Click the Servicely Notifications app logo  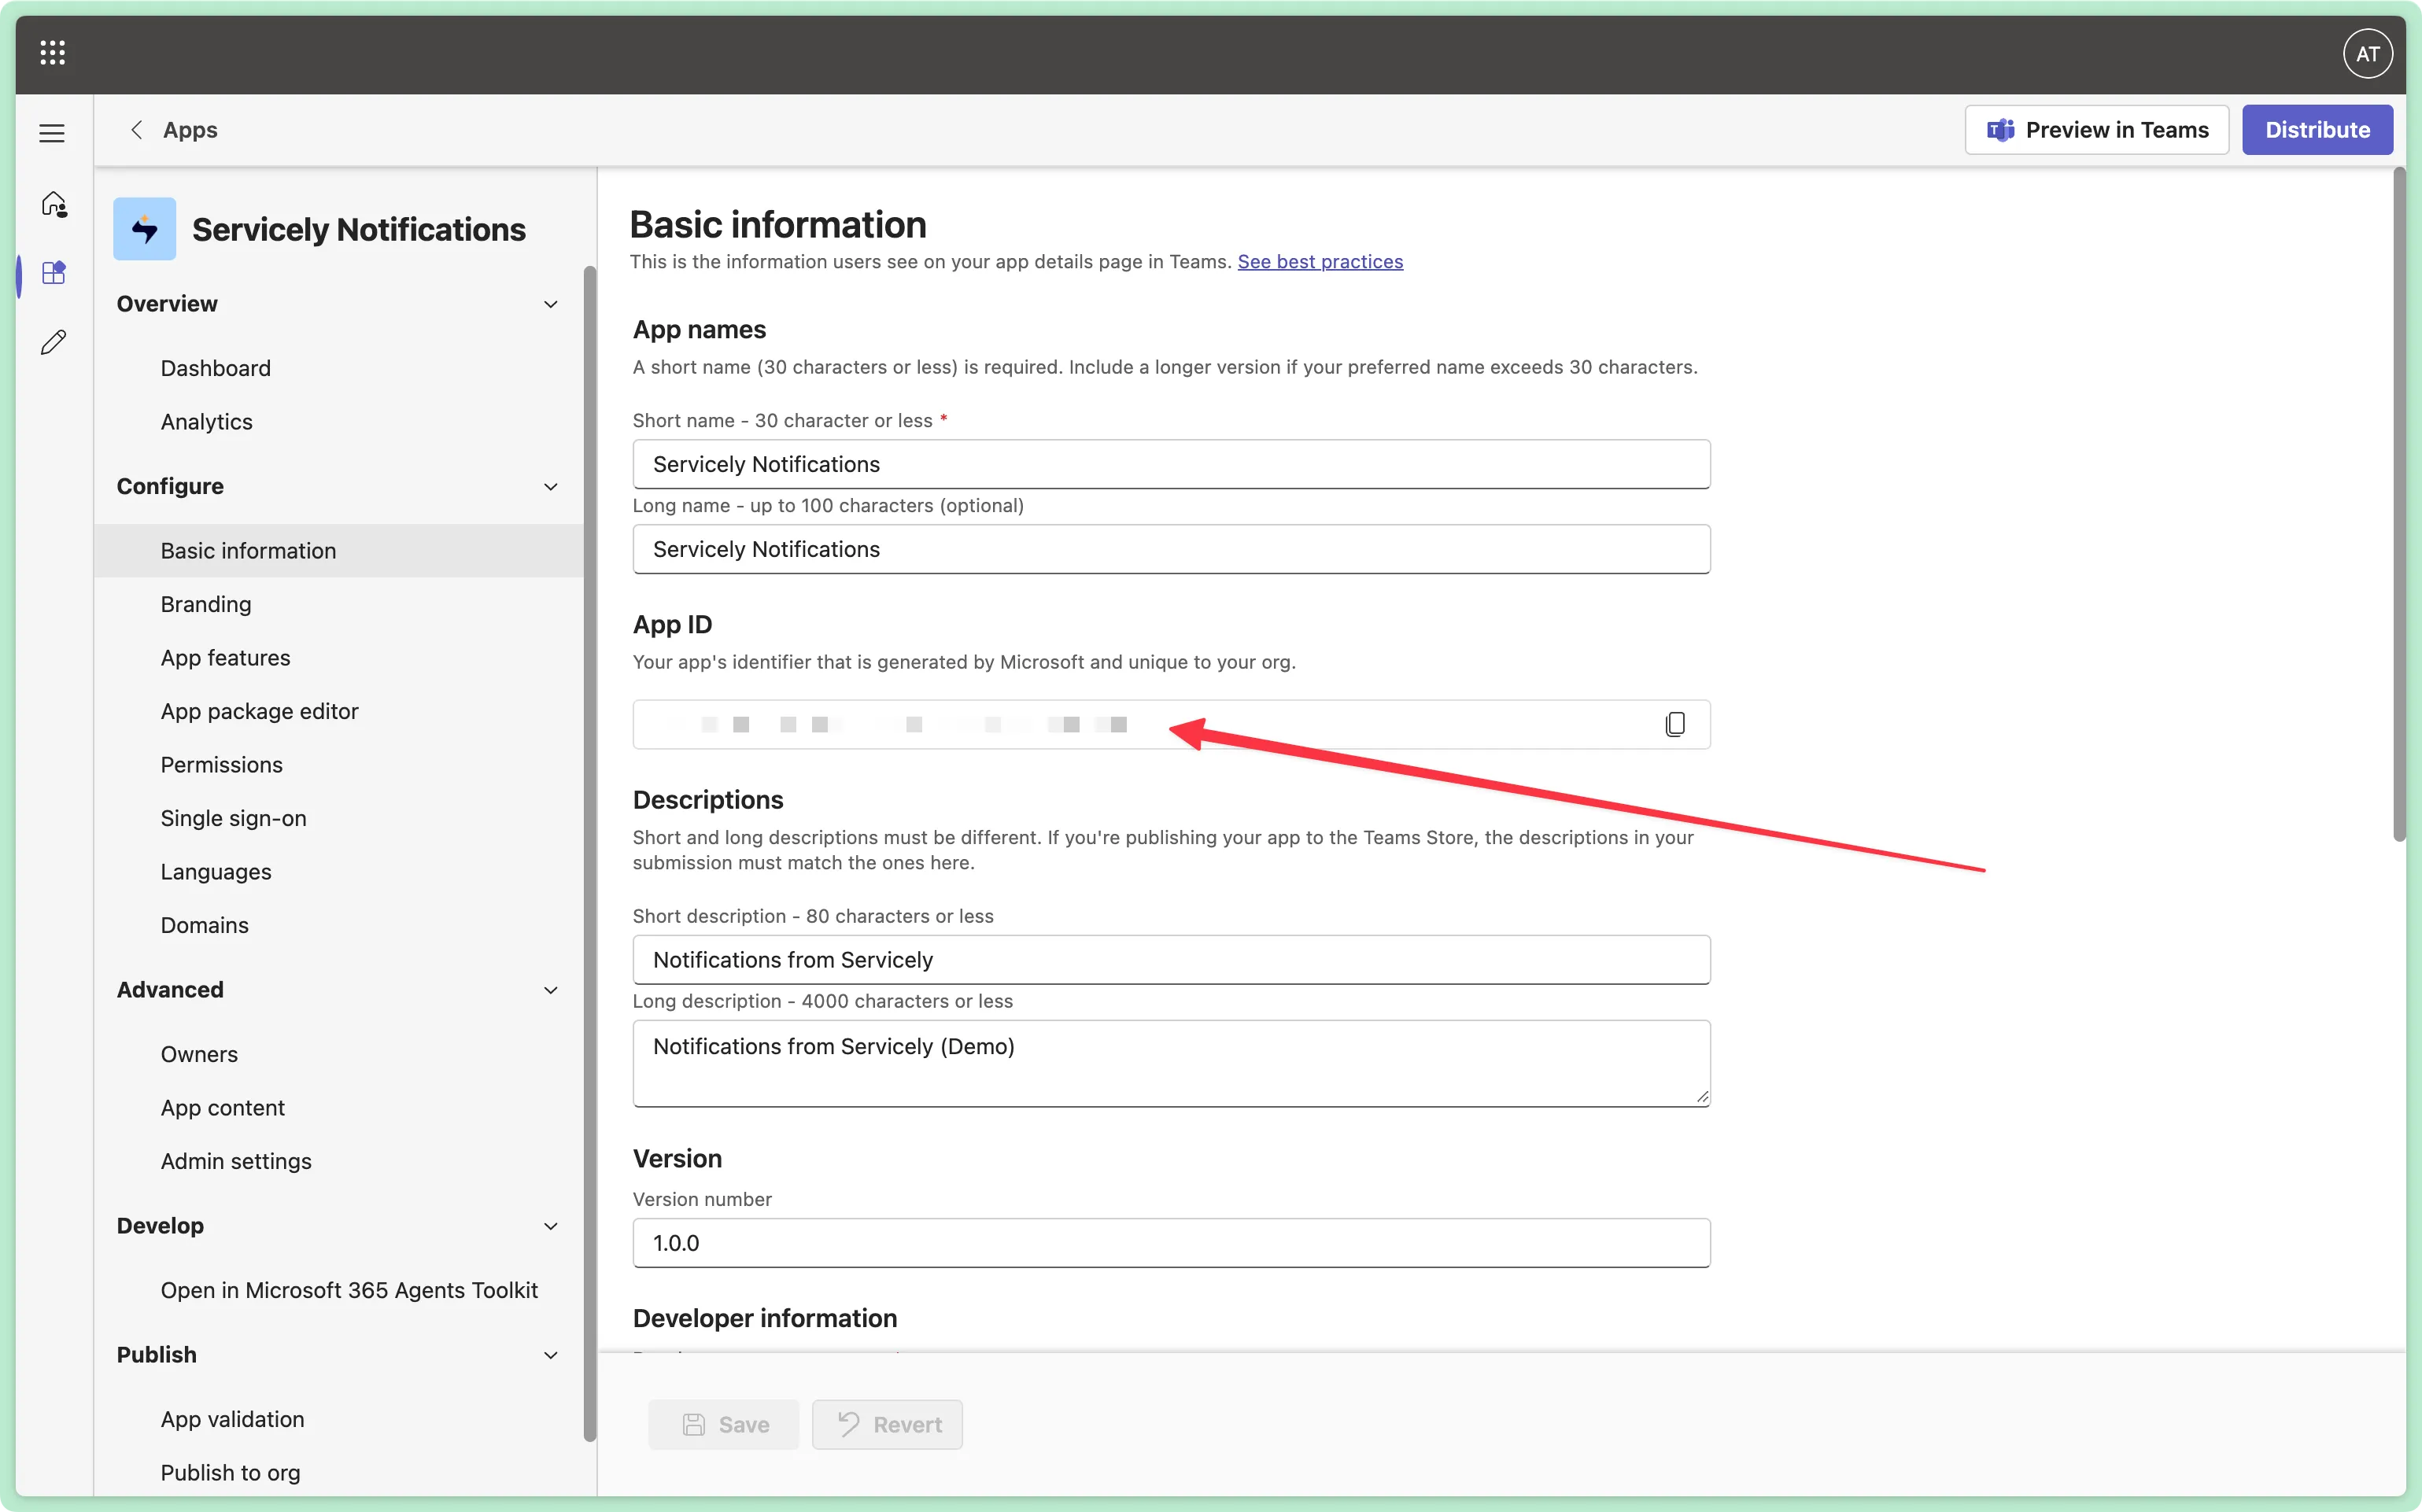(x=145, y=229)
